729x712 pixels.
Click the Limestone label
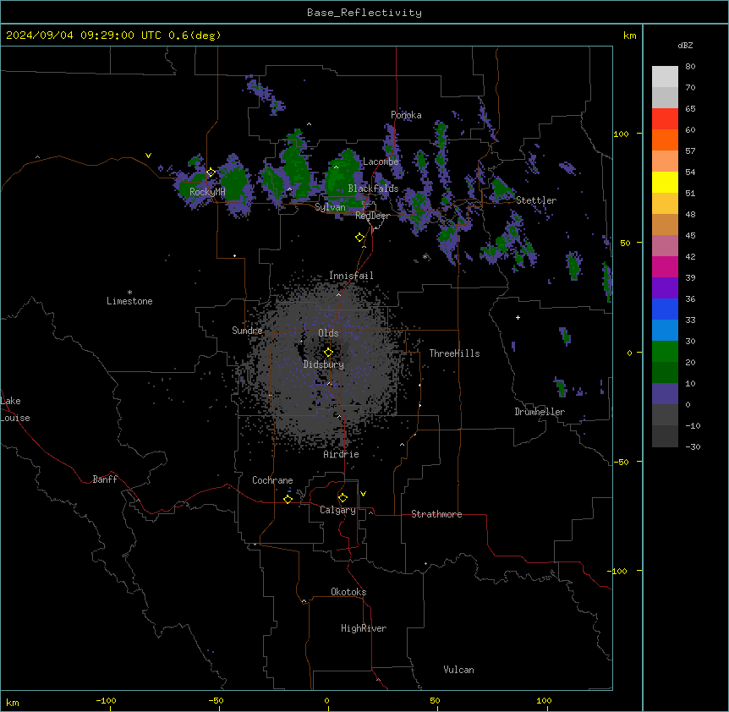pyautogui.click(x=129, y=301)
